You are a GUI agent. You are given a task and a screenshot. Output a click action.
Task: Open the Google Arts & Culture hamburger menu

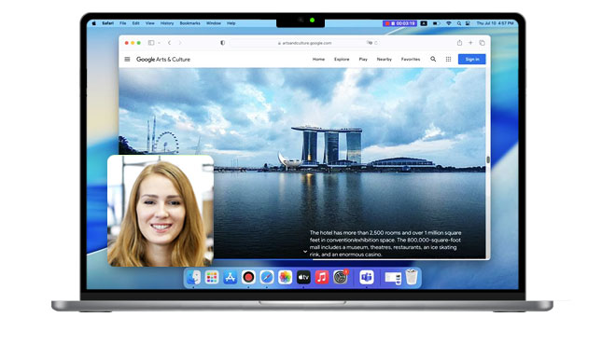(x=127, y=59)
